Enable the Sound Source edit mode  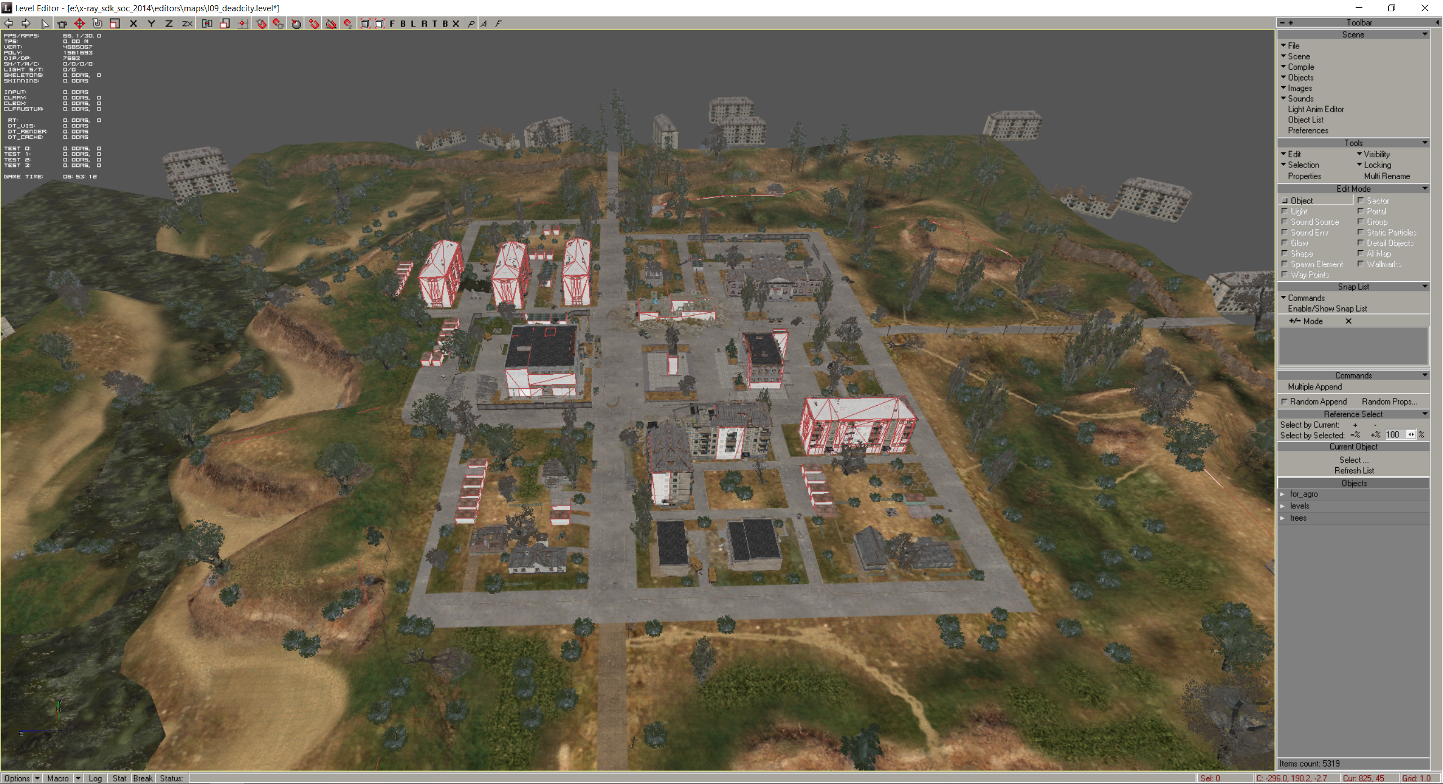[x=1310, y=222]
